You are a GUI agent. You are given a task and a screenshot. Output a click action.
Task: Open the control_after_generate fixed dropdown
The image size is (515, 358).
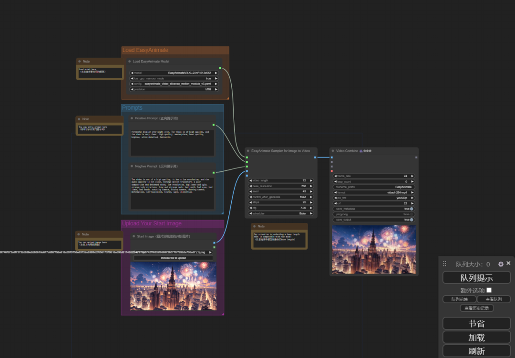281,197
